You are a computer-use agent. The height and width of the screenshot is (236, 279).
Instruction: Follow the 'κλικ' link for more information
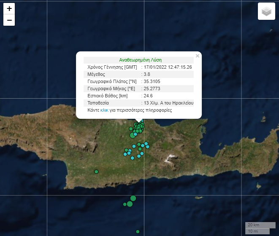tap(104, 110)
